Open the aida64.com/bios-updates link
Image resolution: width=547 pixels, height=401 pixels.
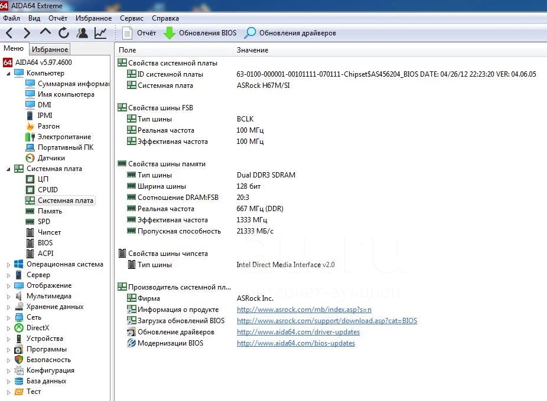296,343
